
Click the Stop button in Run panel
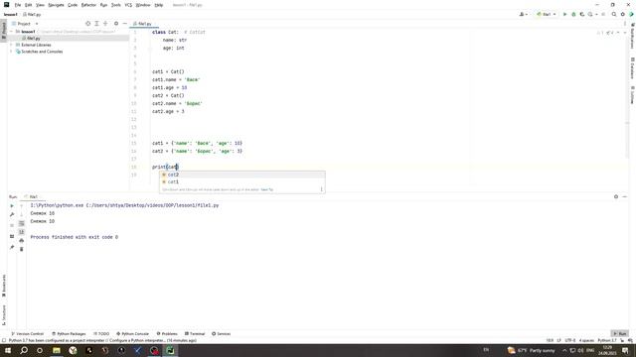click(x=12, y=225)
